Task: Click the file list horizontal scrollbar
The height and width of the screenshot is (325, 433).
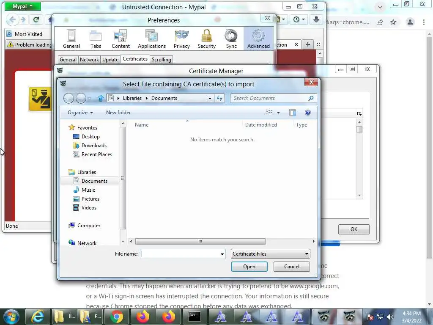Action: 200,241
